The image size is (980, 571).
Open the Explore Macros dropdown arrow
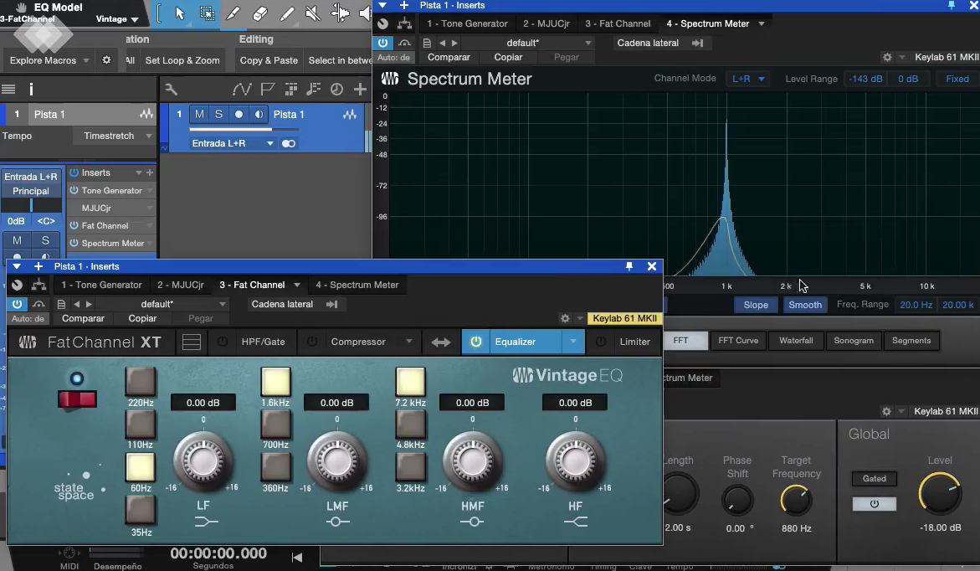(85, 60)
